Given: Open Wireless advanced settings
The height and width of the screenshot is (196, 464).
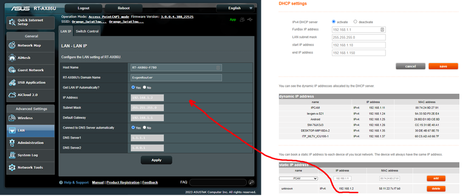Looking at the screenshot, I should [x=31, y=118].
